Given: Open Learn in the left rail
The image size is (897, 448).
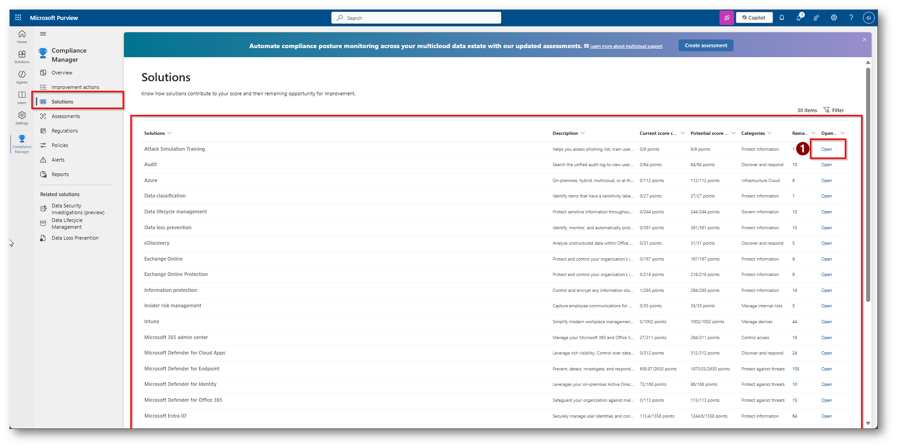Looking at the screenshot, I should click(22, 98).
